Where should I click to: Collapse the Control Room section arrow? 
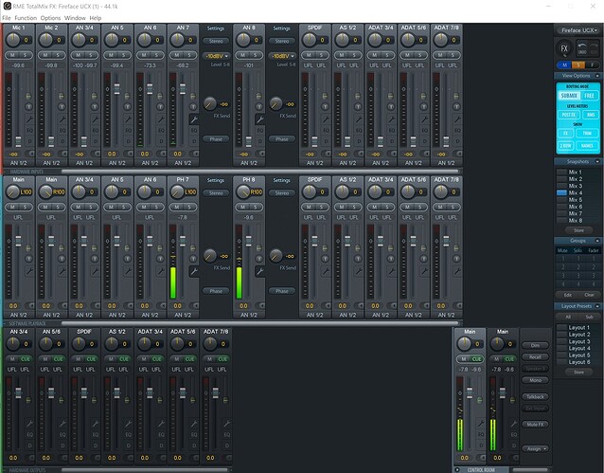pyautogui.click(x=457, y=470)
